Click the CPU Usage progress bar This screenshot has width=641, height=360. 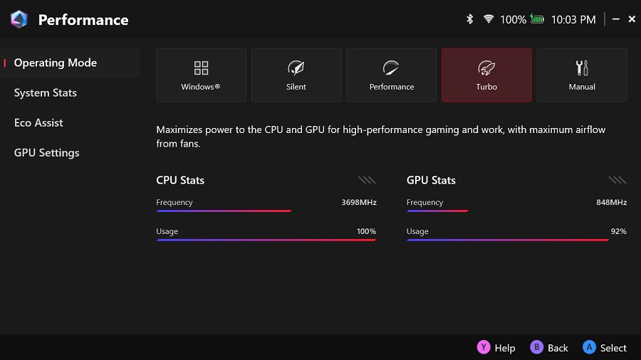266,240
